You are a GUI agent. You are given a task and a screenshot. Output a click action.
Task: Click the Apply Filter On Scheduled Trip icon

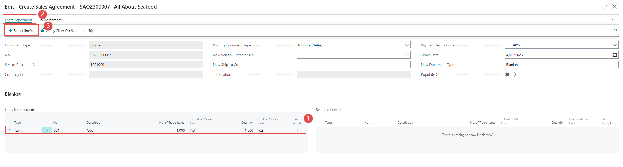tap(43, 31)
